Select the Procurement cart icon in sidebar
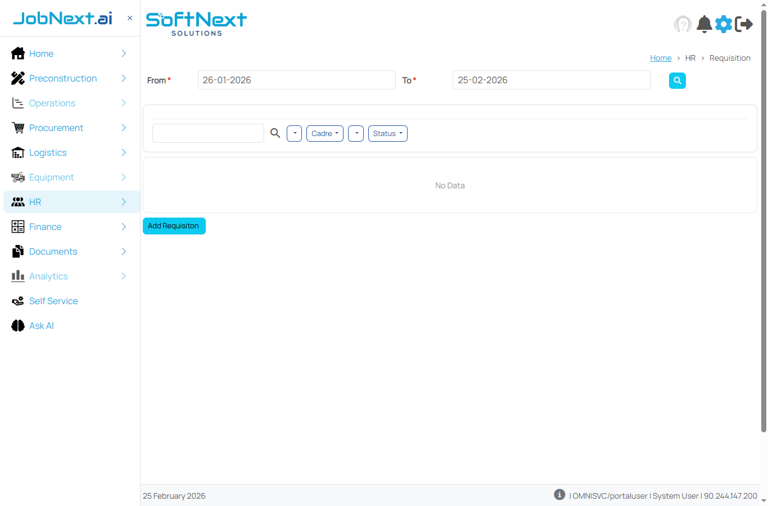The image size is (768, 506). point(17,128)
